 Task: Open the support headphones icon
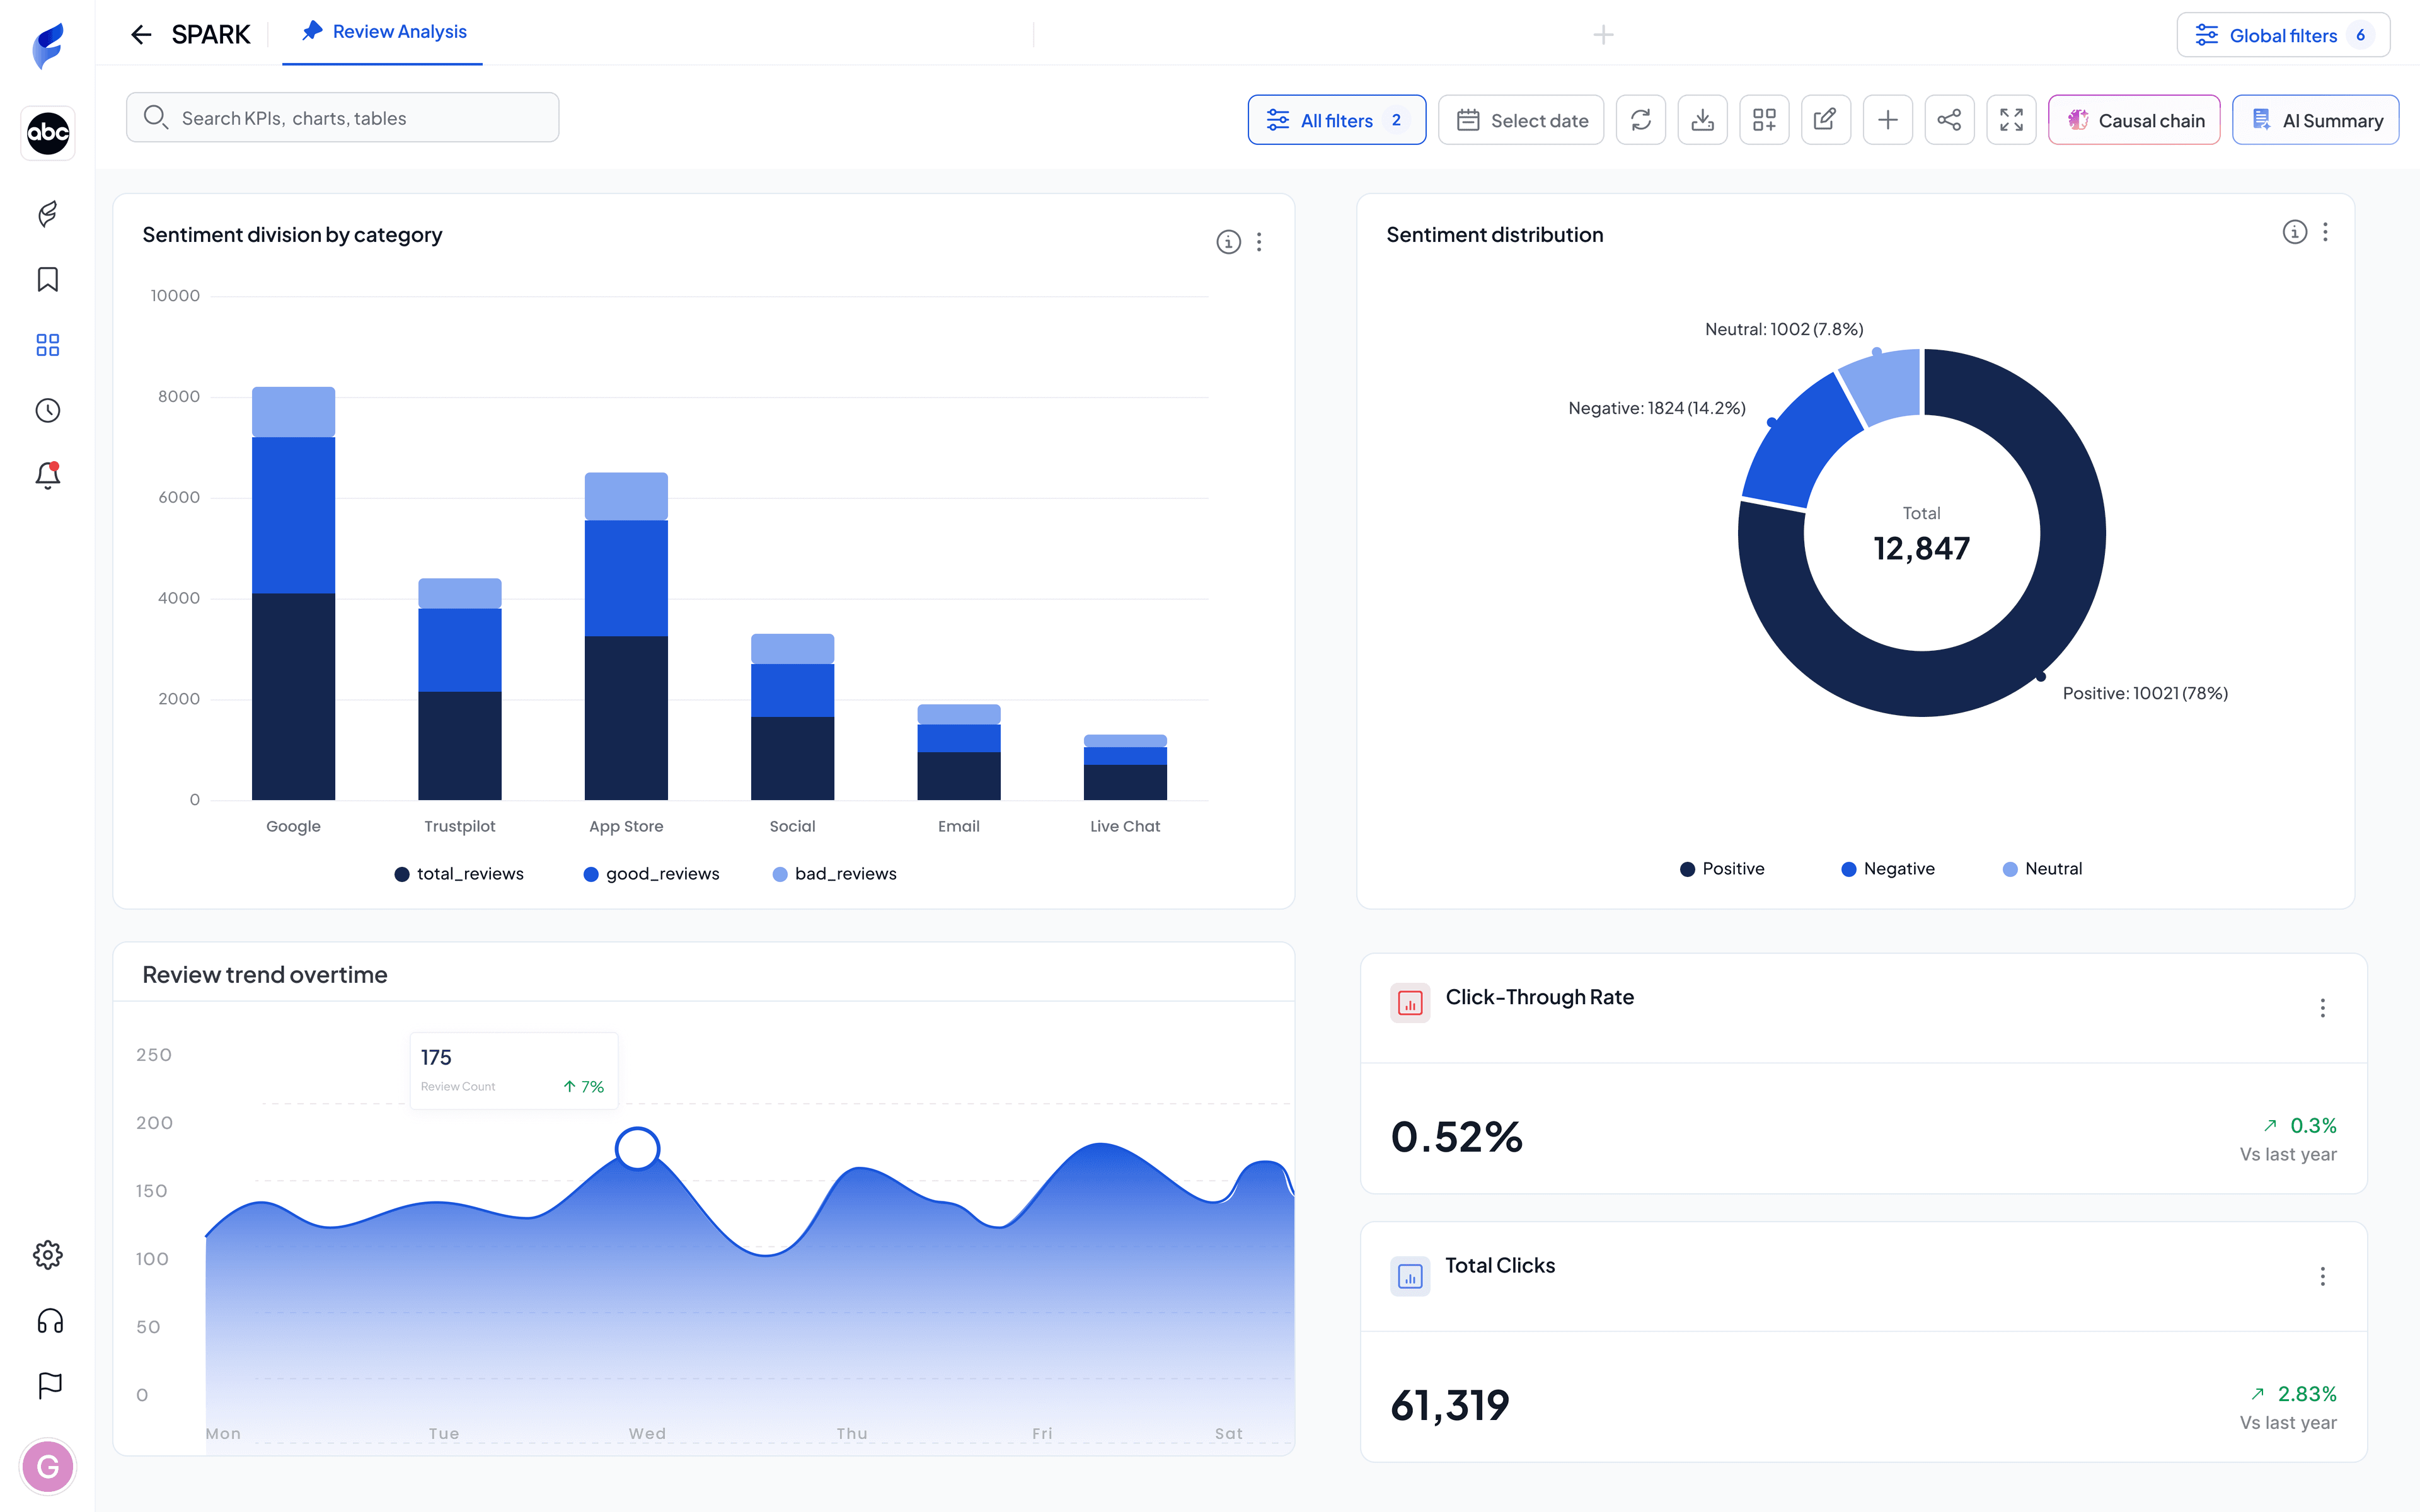pos(50,1321)
